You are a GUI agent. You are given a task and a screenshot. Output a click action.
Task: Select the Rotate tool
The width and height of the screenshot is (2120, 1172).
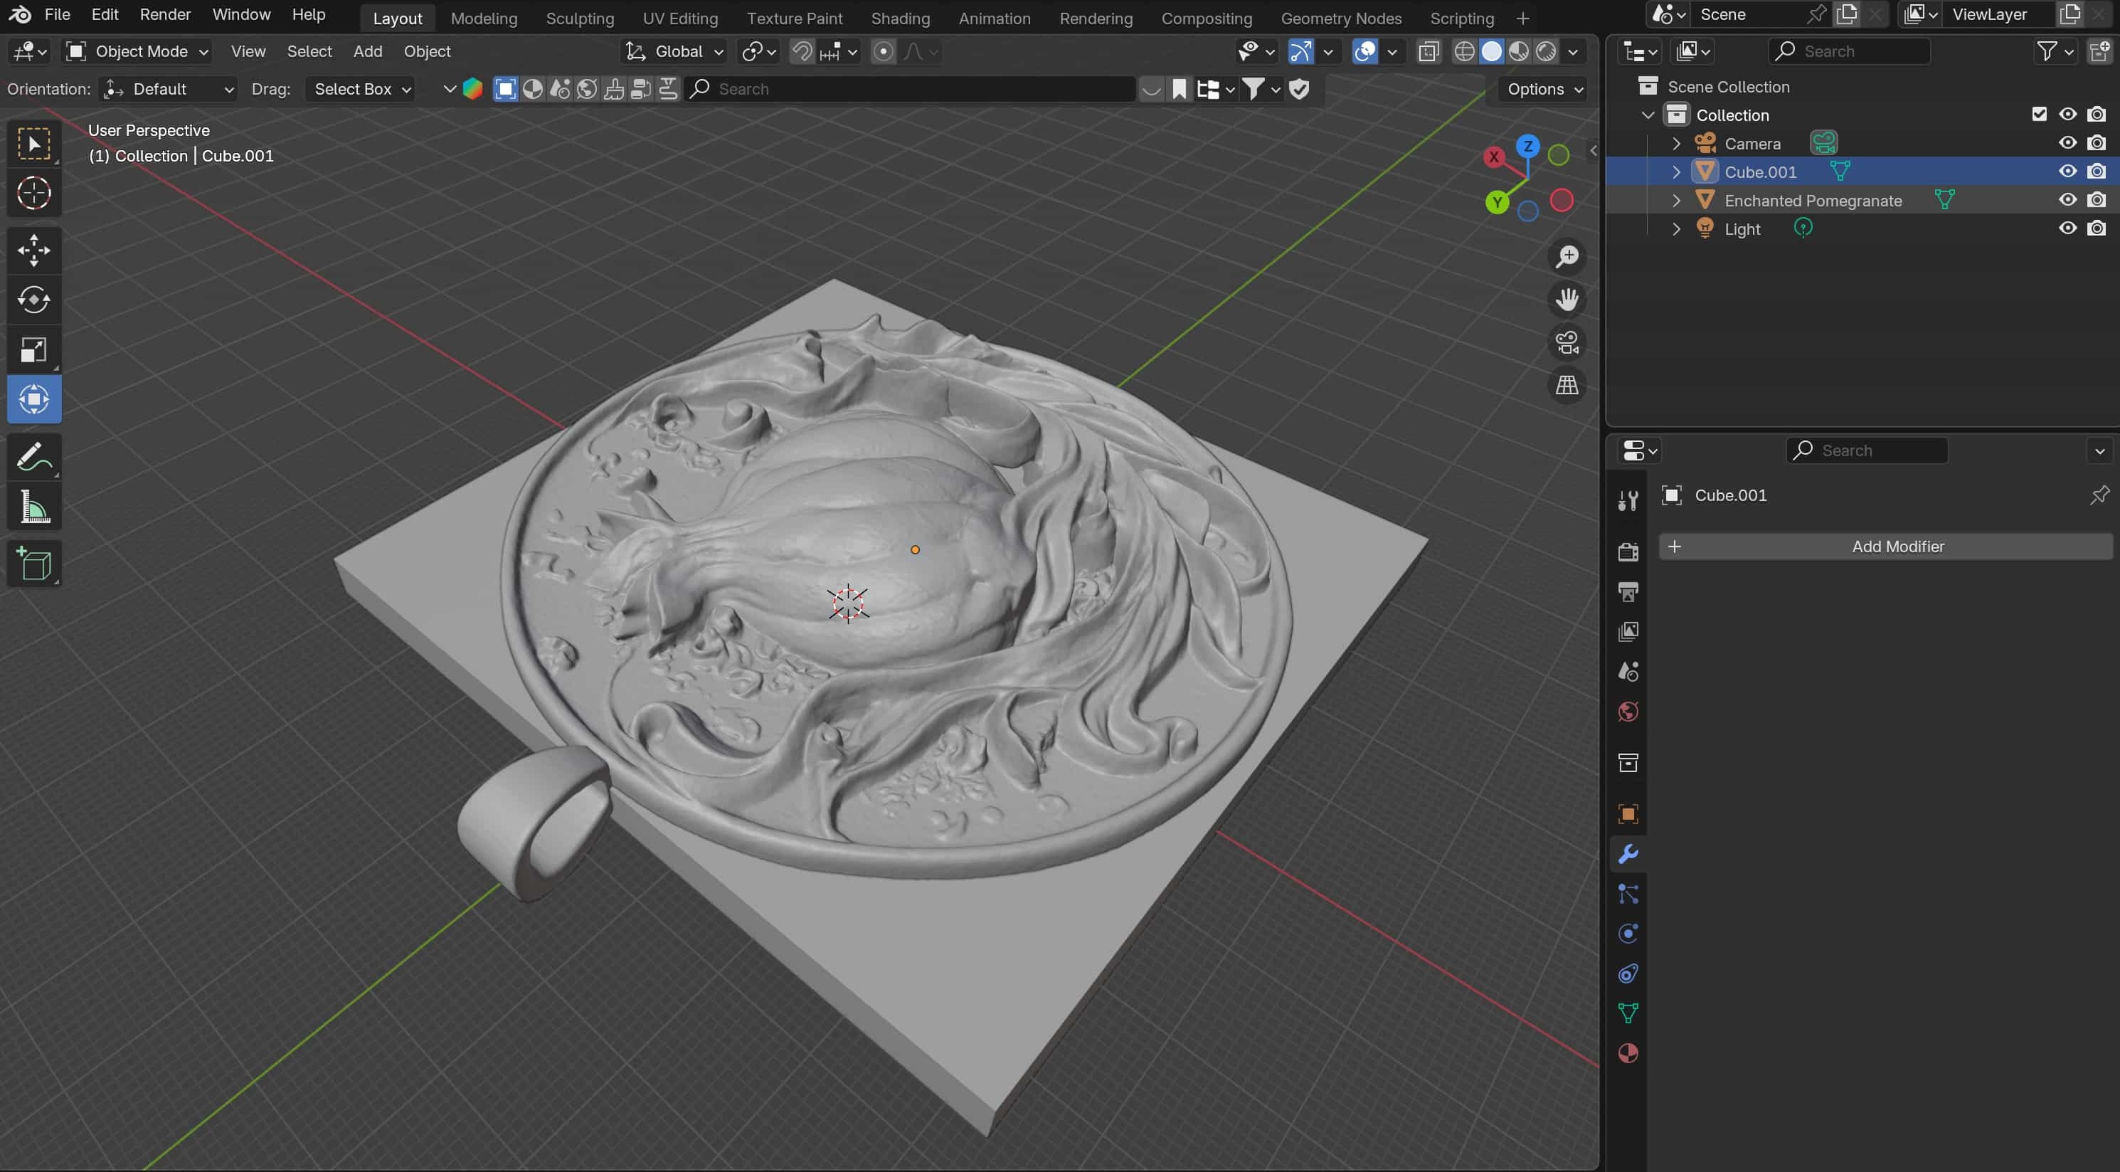pos(33,300)
